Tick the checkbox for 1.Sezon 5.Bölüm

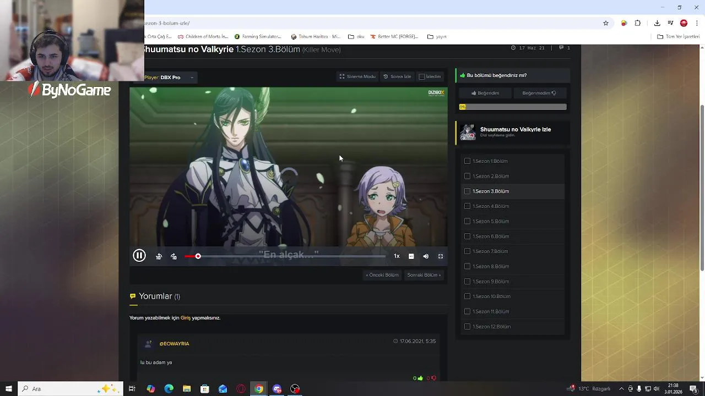(x=467, y=221)
